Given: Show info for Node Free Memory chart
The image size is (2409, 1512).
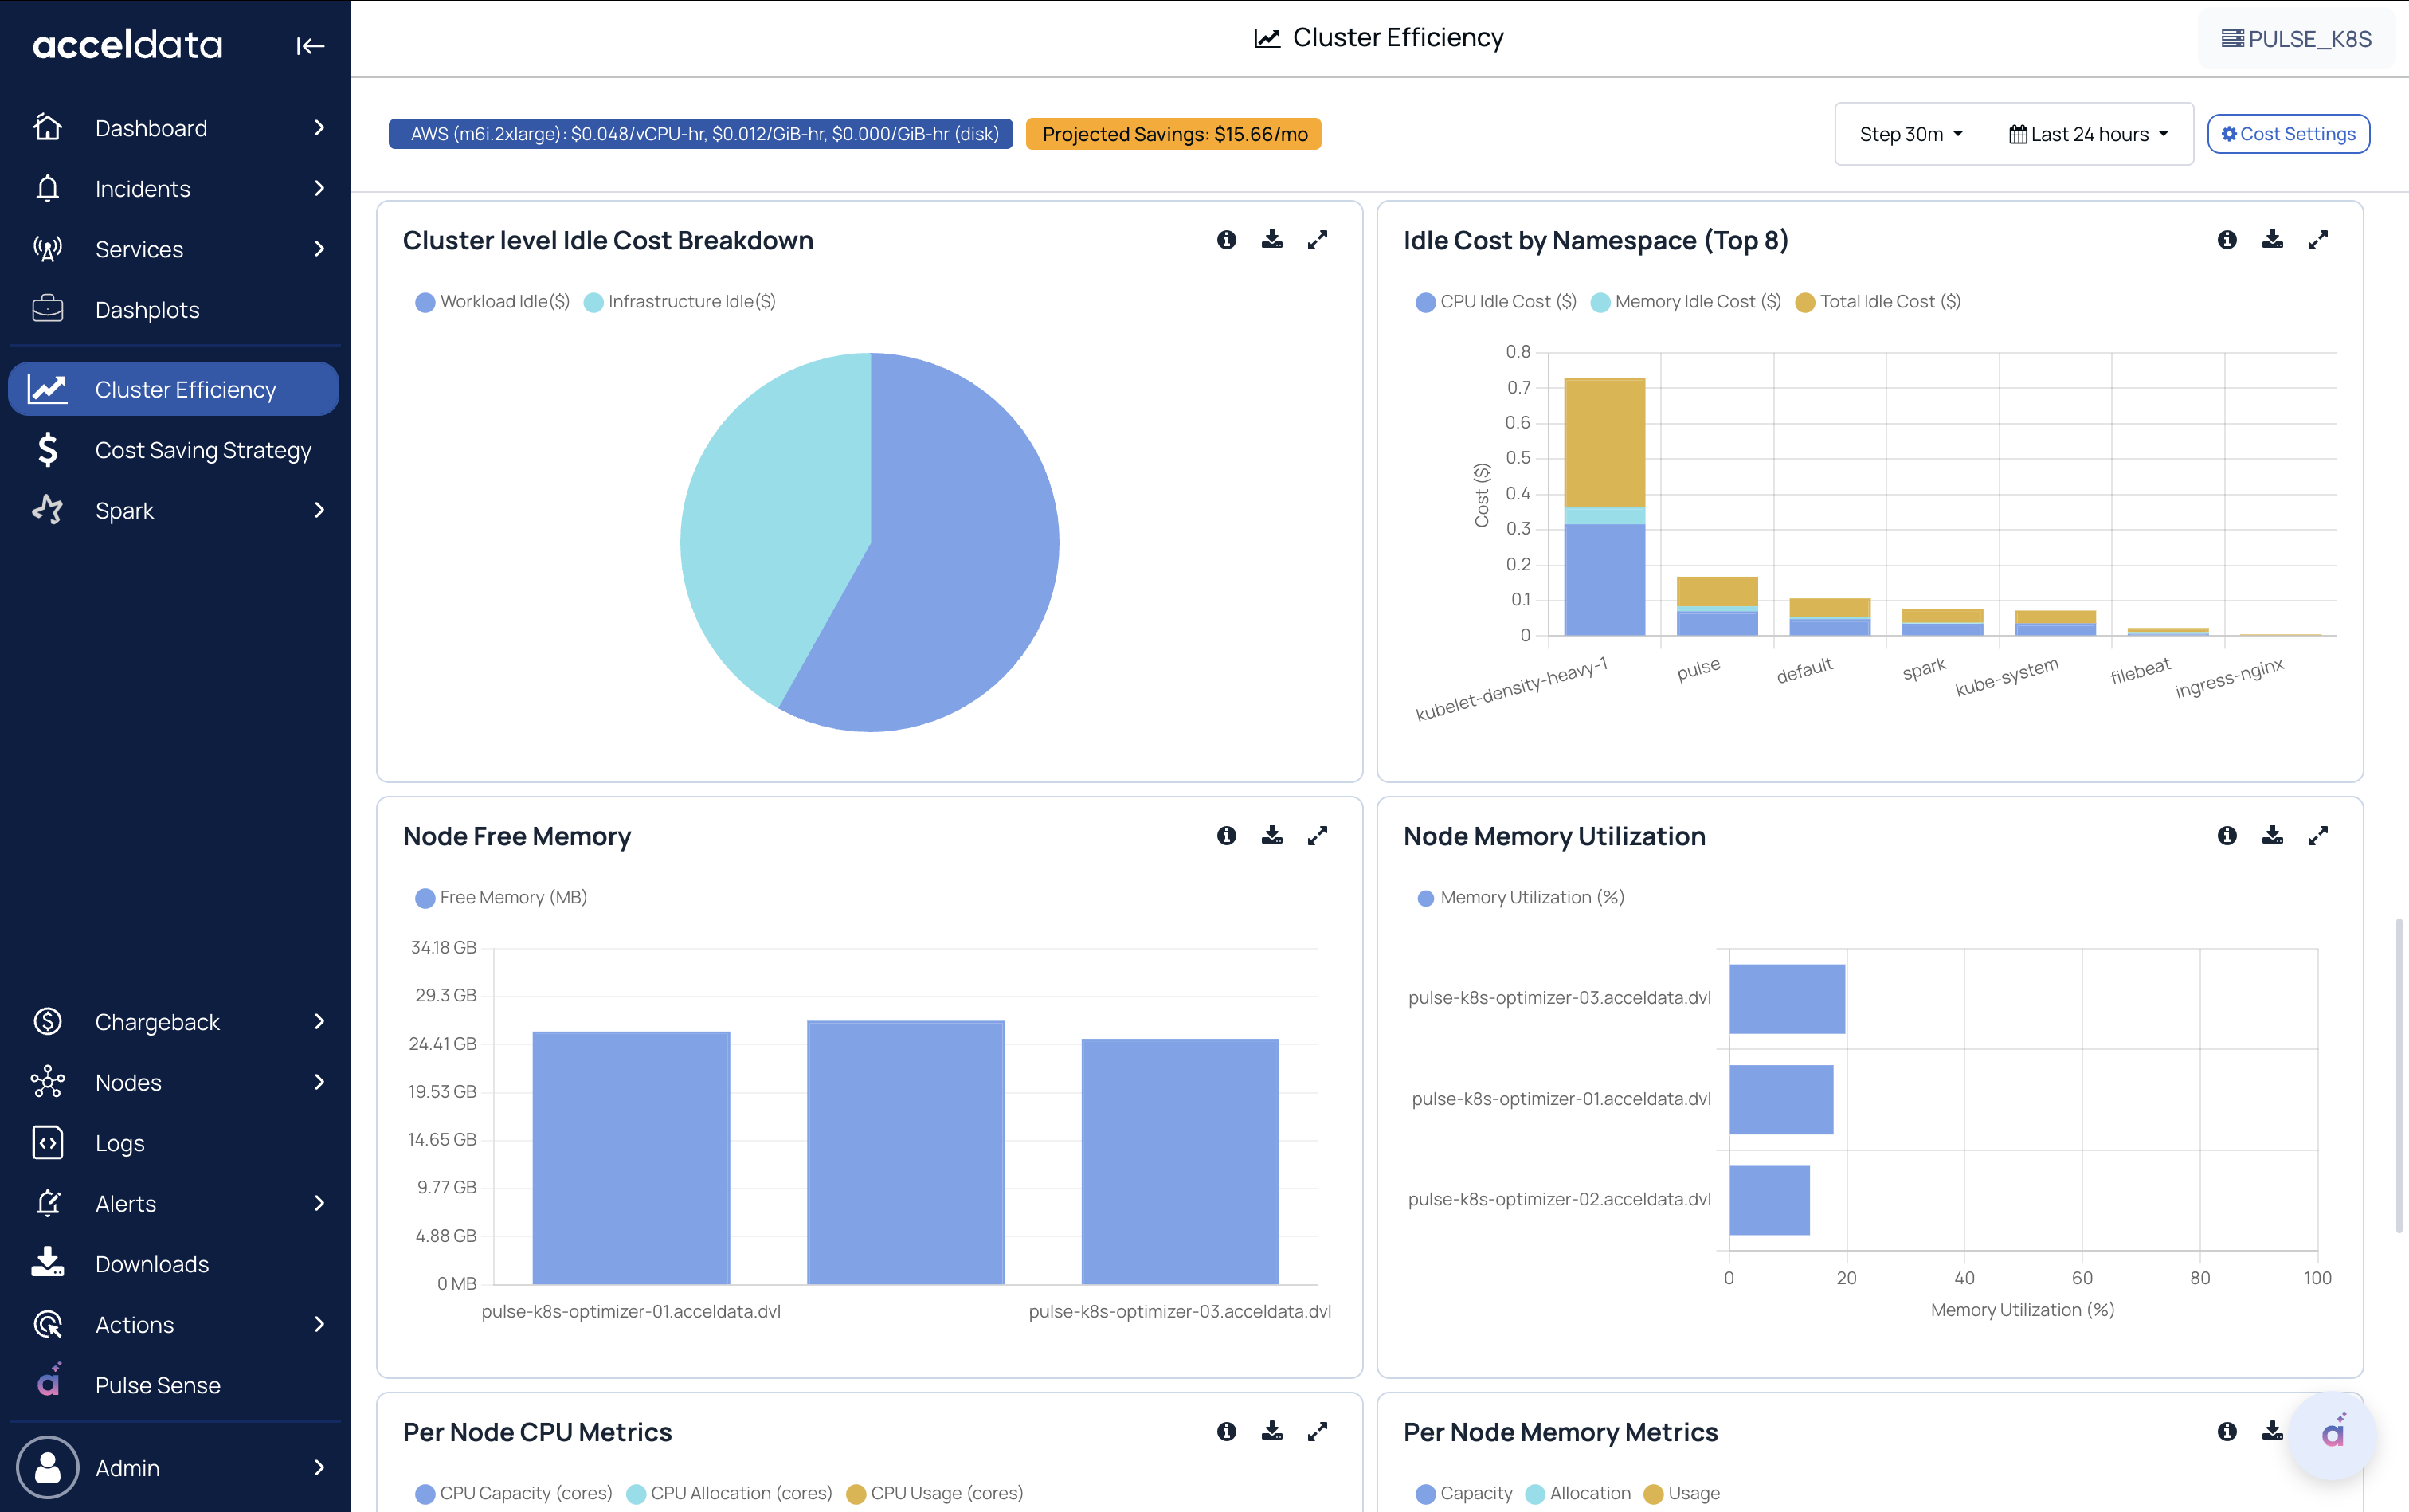Looking at the screenshot, I should 1227,835.
